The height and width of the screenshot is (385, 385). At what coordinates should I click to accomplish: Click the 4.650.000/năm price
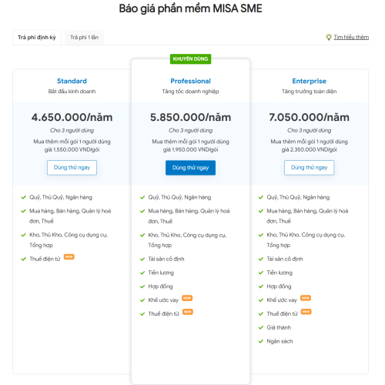[72, 117]
